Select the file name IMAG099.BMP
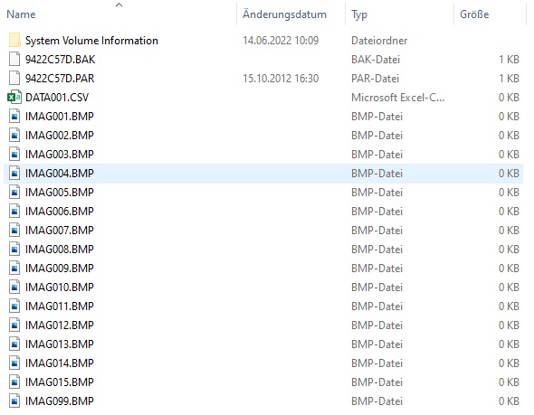This screenshot has width=534, height=415. point(60,401)
